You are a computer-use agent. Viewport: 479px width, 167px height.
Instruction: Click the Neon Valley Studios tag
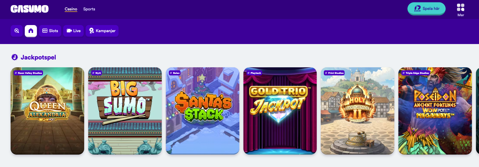(x=28, y=73)
